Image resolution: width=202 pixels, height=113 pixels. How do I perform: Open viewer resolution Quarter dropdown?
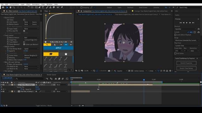pos(122,71)
